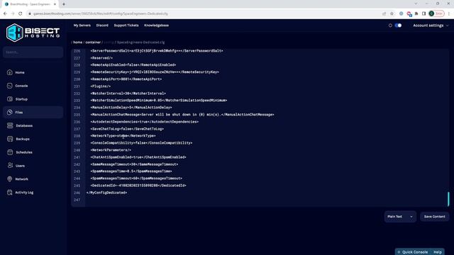Click the WatcherInterval line
This screenshot has width=454, height=255.
(x=128, y=93)
